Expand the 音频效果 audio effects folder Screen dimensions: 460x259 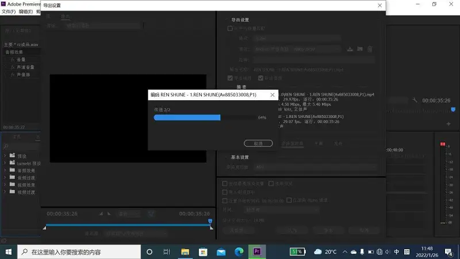click(5, 170)
